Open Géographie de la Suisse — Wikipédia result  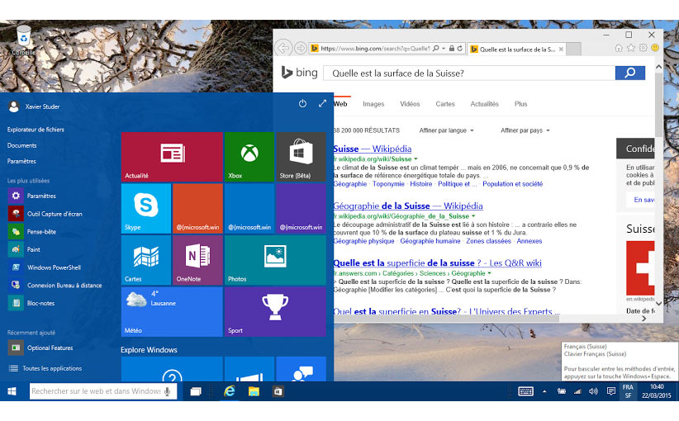(408, 206)
